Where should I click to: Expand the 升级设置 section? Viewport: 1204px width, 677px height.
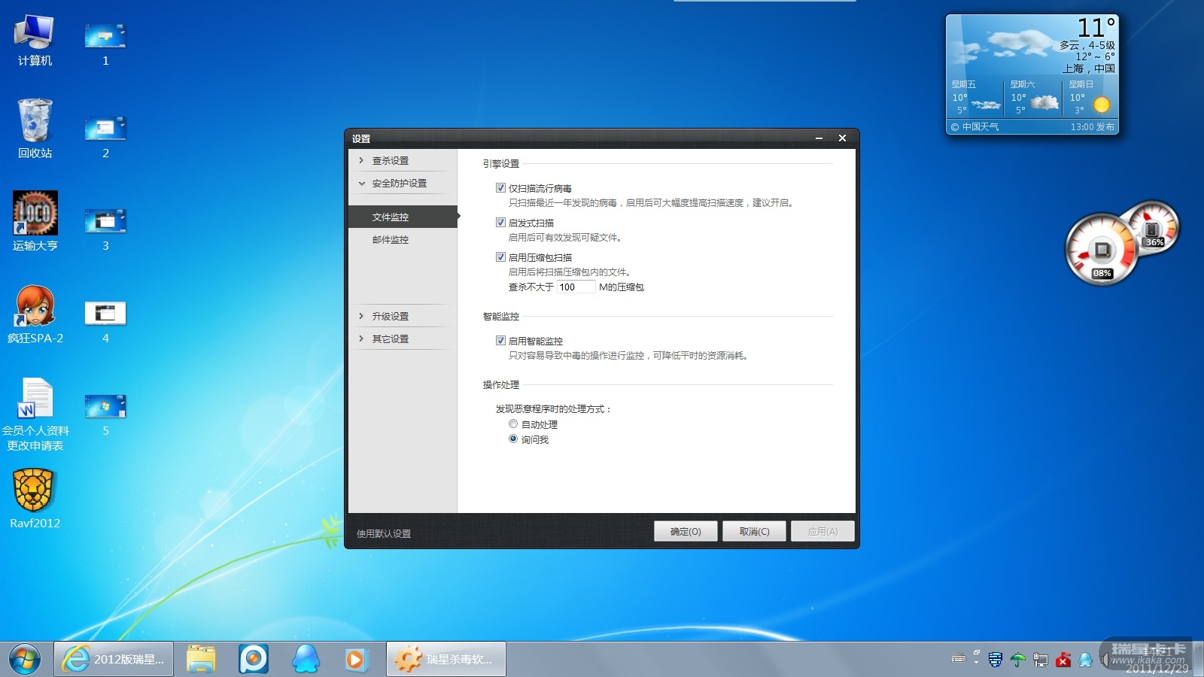tap(390, 317)
